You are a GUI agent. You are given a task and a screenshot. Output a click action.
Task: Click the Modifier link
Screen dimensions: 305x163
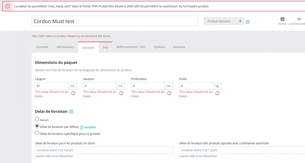pyautogui.click(x=90, y=127)
